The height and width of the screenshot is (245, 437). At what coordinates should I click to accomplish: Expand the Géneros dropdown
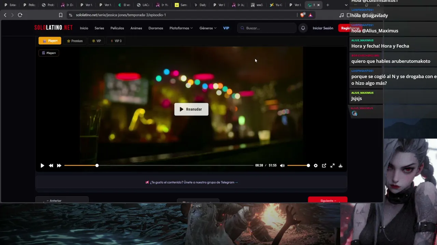208,28
